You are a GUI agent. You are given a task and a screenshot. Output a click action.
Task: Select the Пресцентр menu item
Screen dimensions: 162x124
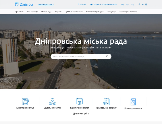click(111, 12)
